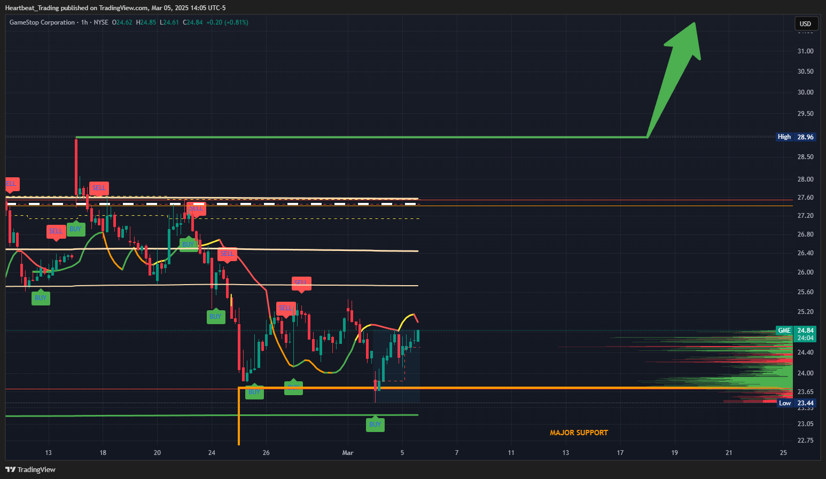Click the 29.50 price axis label

(805, 114)
